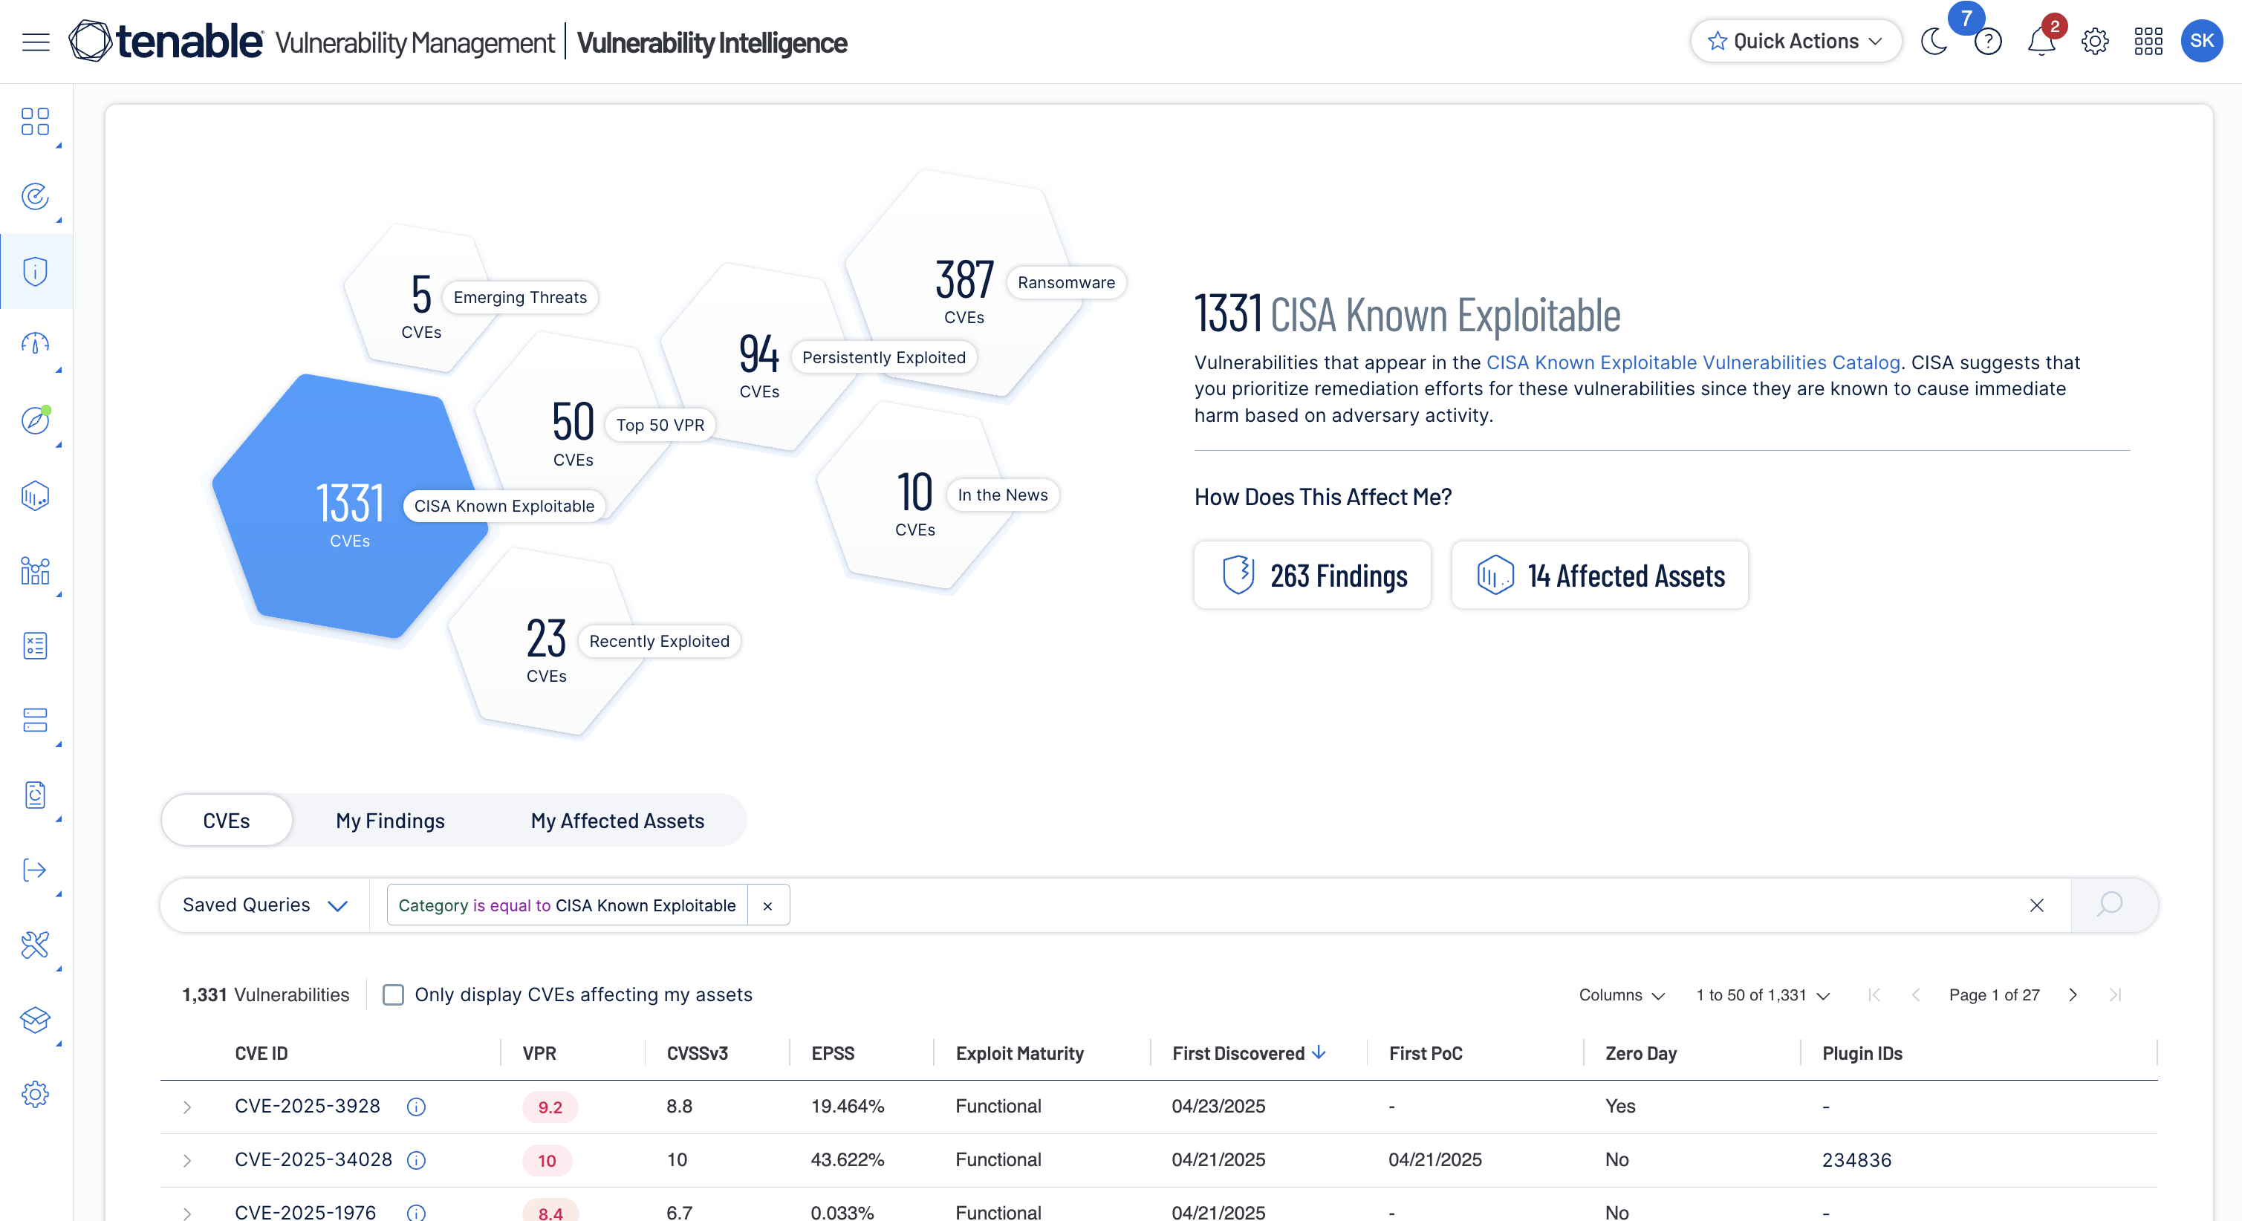The image size is (2242, 1221).
Task: Click the gear settings icon in header
Action: click(x=2095, y=42)
